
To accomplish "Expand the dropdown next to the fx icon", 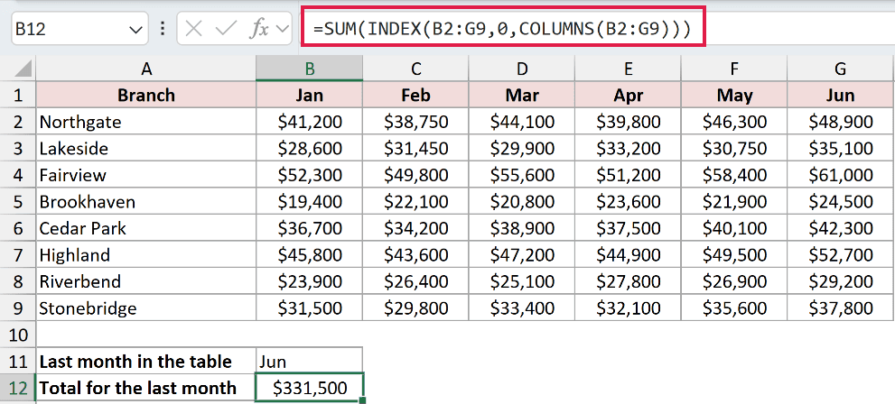I will (283, 29).
